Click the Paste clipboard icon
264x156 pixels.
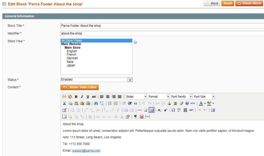point(76,103)
